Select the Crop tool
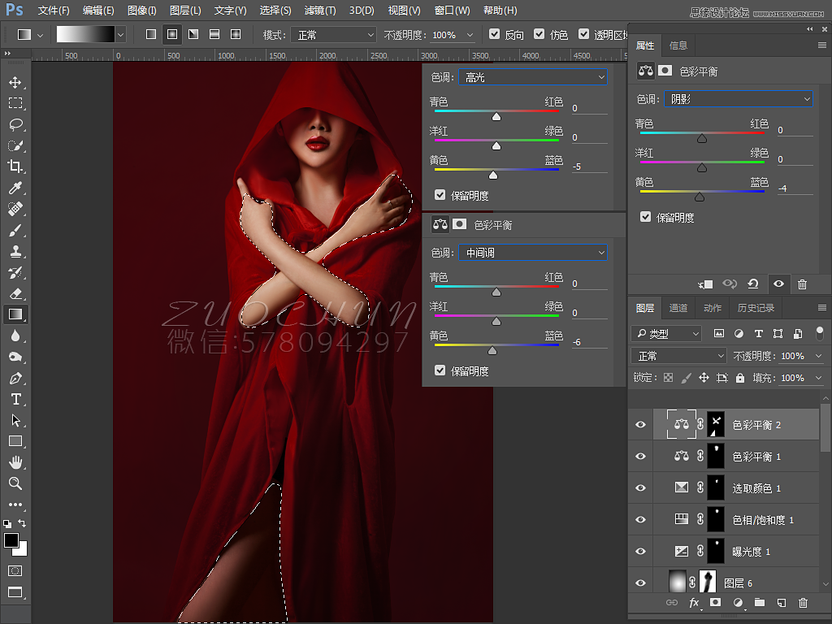832x624 pixels. tap(15, 167)
